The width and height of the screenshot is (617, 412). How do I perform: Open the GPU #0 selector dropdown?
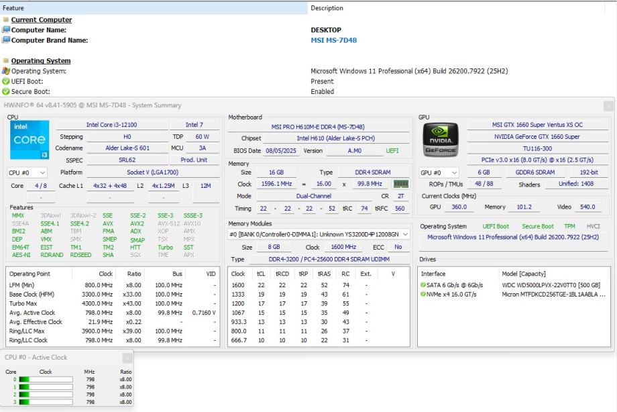(440, 172)
